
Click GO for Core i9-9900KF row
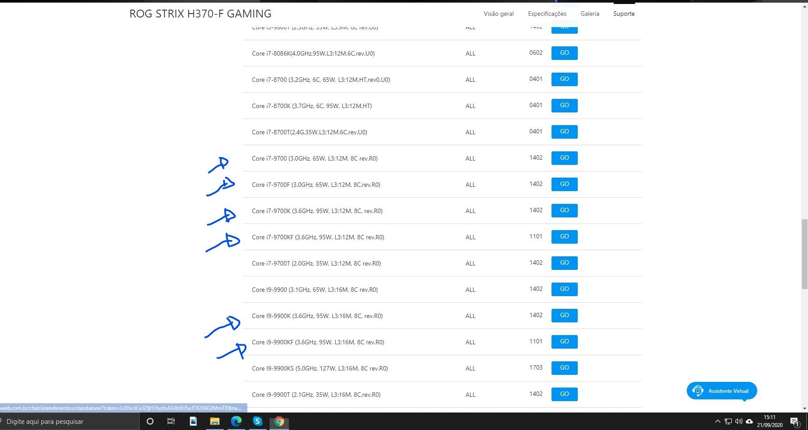pos(564,342)
